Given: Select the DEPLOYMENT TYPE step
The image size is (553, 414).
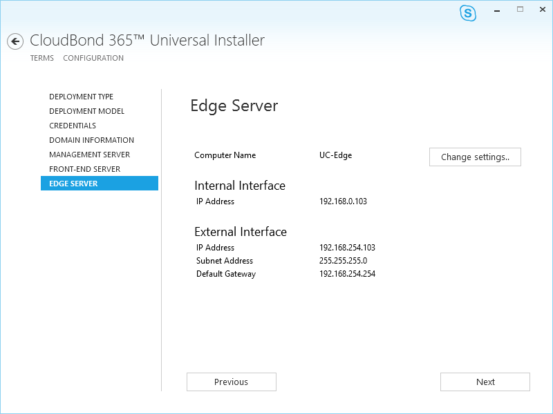Looking at the screenshot, I should (81, 97).
